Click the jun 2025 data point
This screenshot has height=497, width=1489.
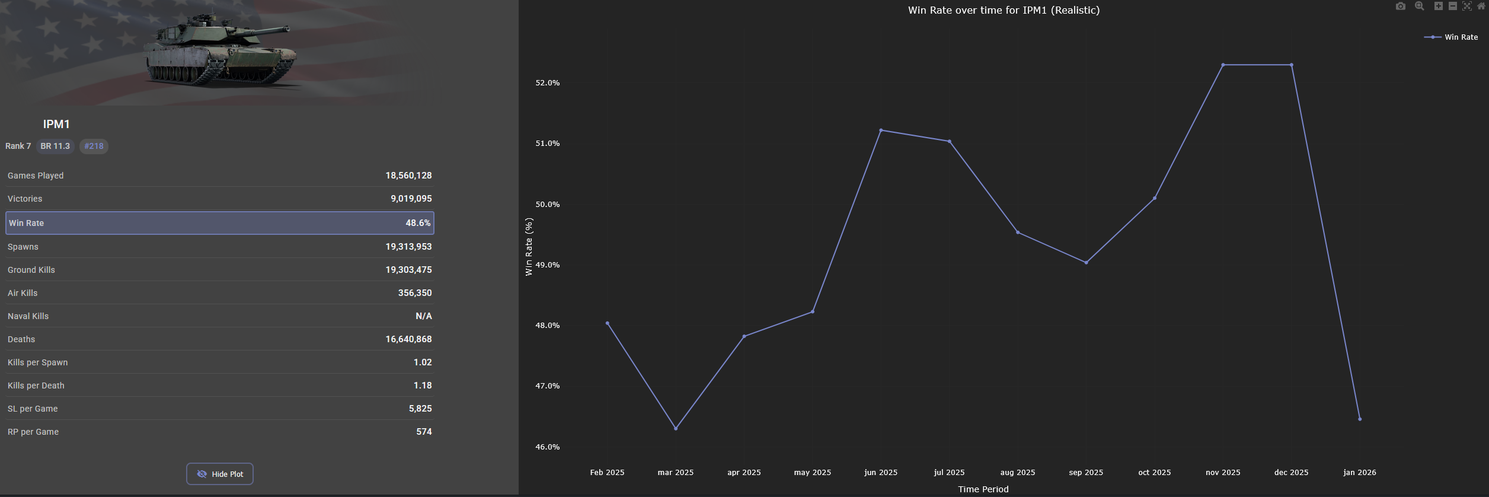pos(881,130)
